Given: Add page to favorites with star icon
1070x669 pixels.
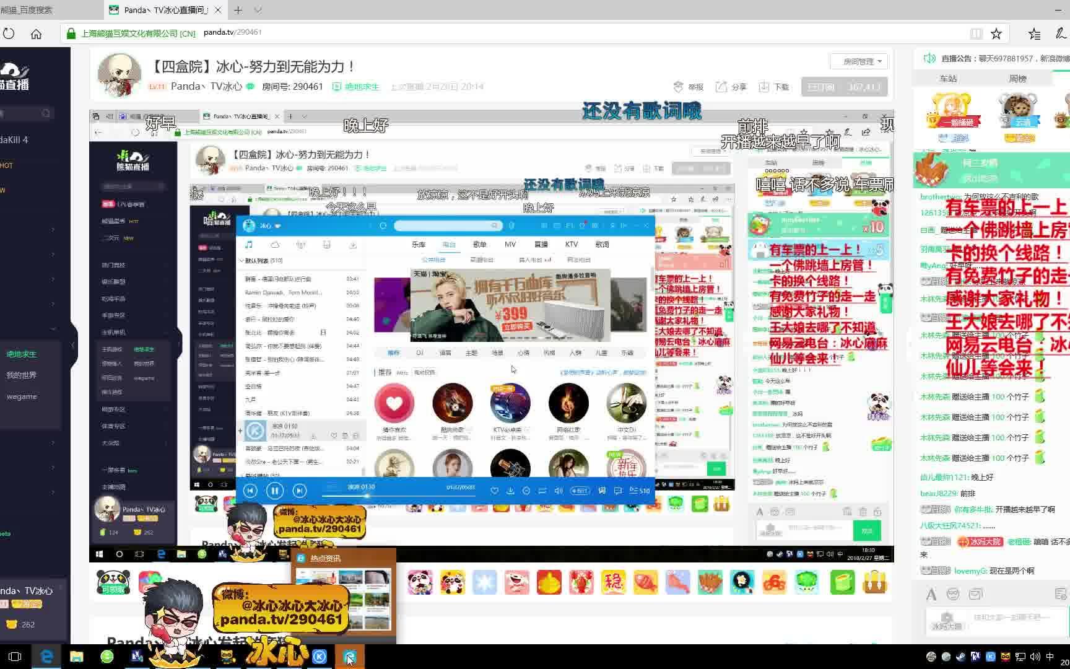Looking at the screenshot, I should click(x=996, y=33).
